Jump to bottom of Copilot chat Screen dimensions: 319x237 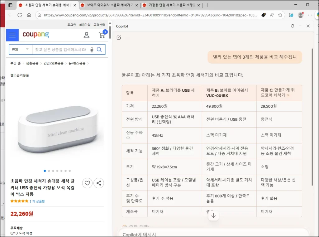point(213,215)
